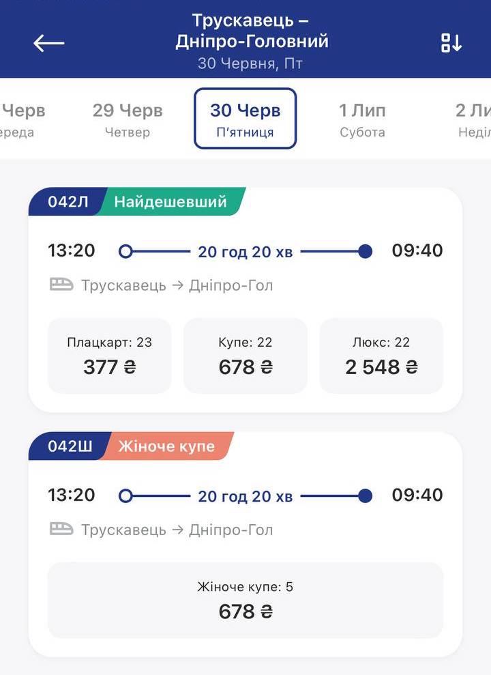491x675 pixels.
Task: Switch to the 1 Лип Субота date
Action: click(x=362, y=119)
